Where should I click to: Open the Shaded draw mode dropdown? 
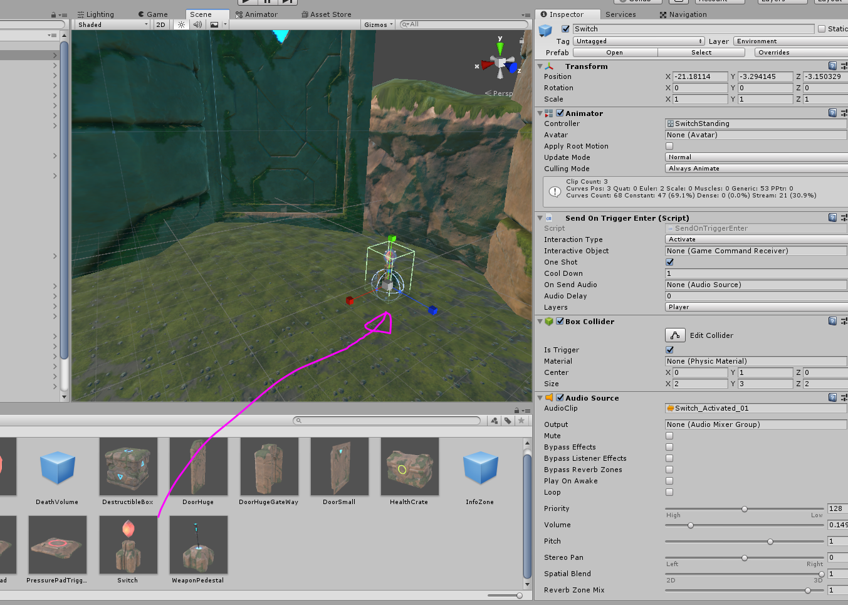112,24
